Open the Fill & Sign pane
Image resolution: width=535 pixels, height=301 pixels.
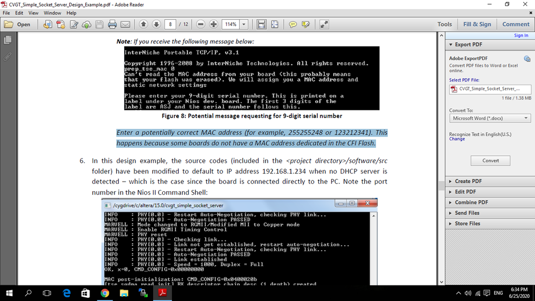tap(477, 24)
